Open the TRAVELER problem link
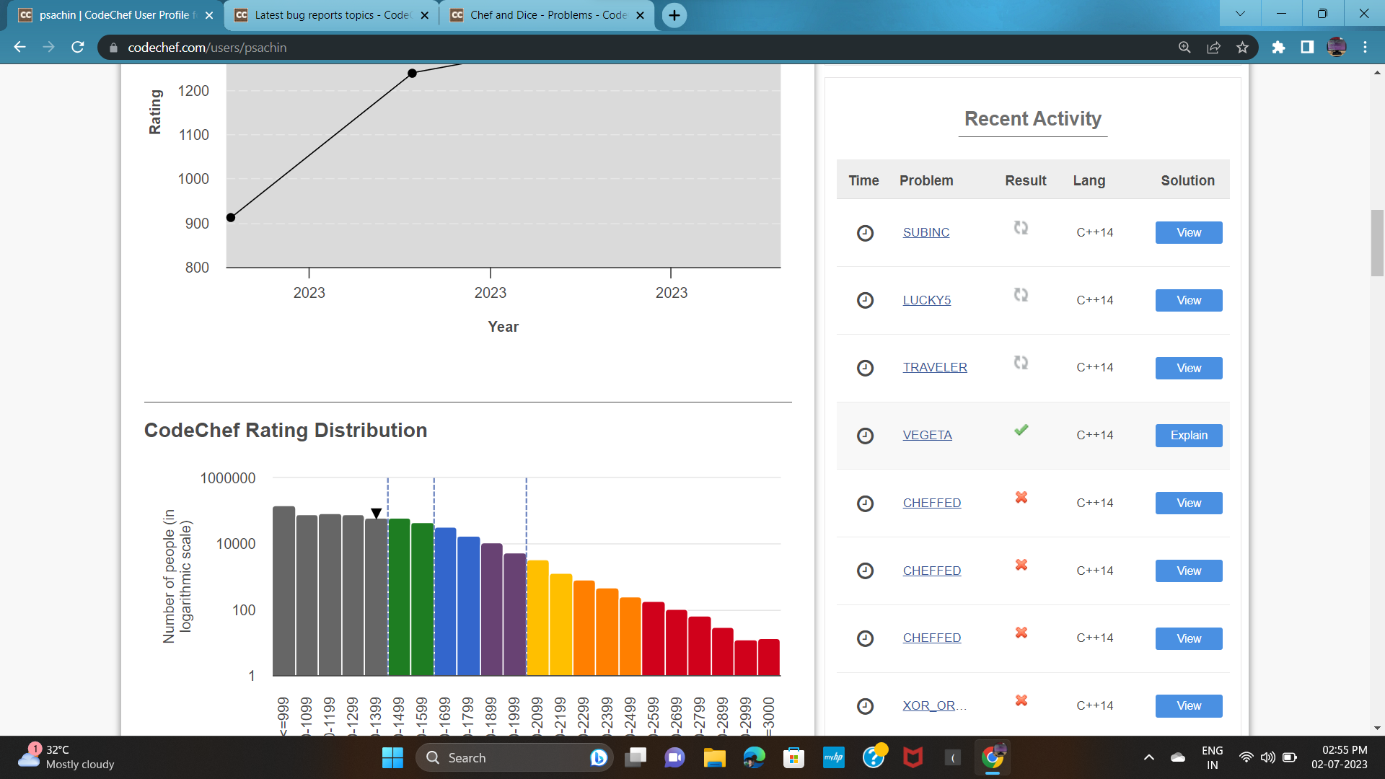 934,367
